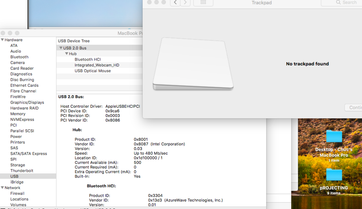The width and height of the screenshot is (362, 209).
Task: Open the pROJECTING folder on the desktop
Action: tap(334, 175)
